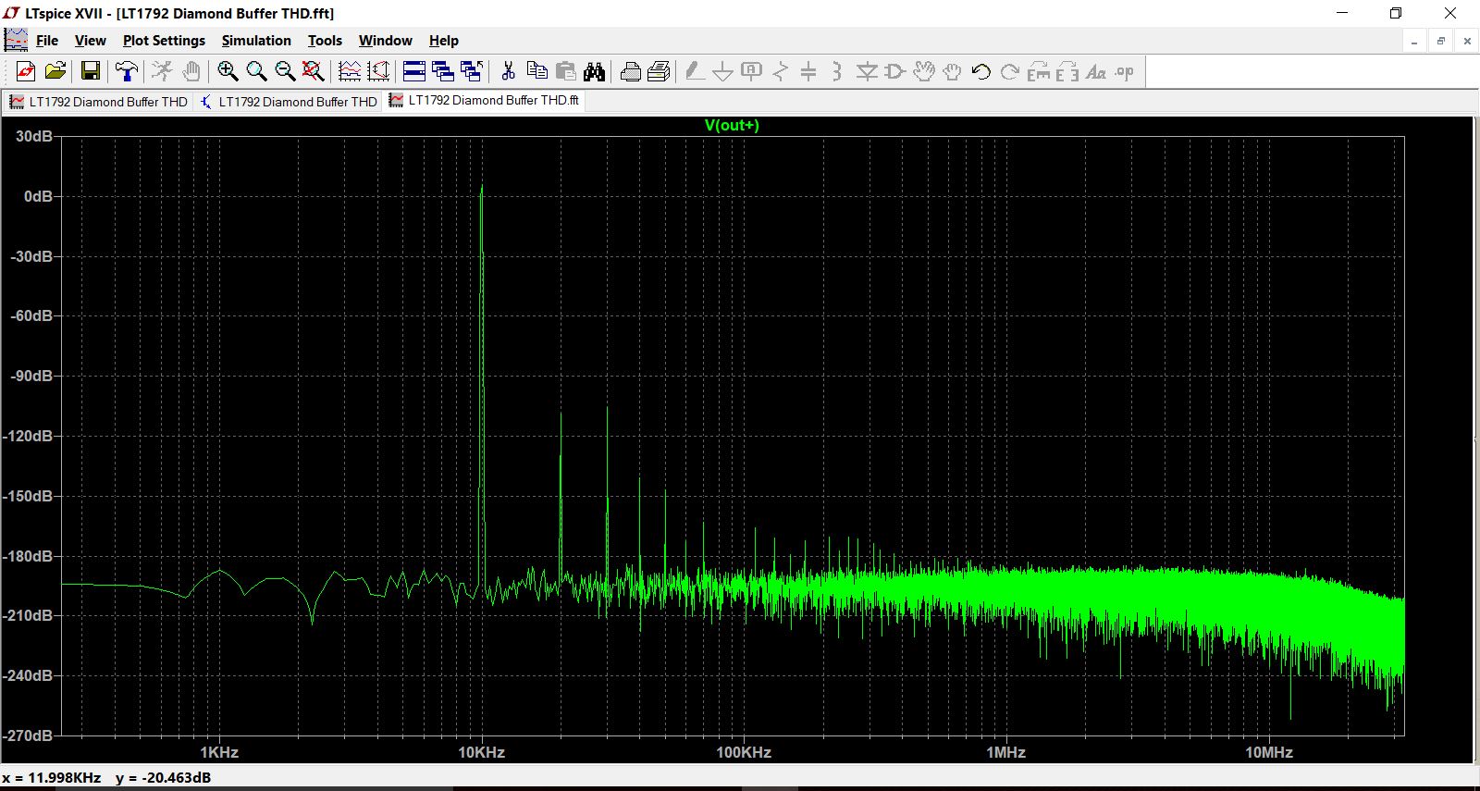The image size is (1480, 791).
Task: Click the Rotate component icon
Action: click(1039, 71)
